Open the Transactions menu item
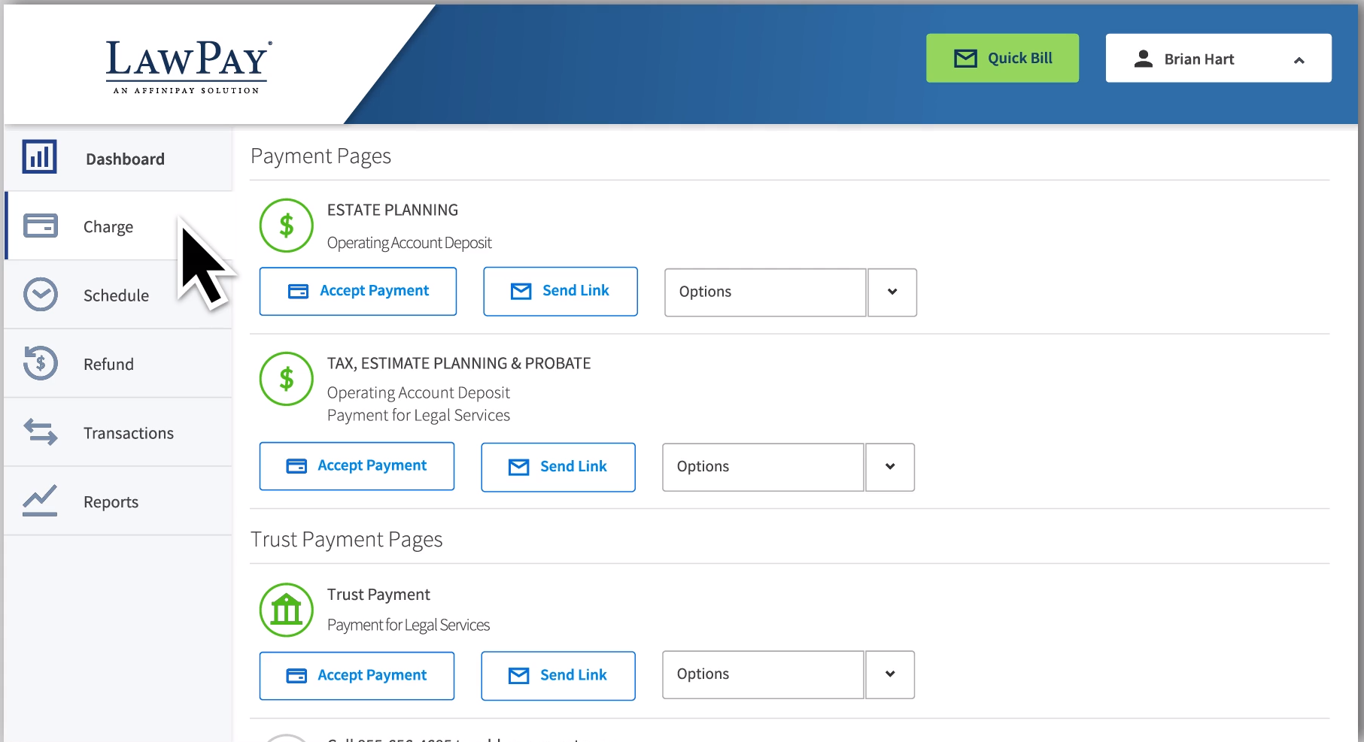1364x742 pixels. (128, 432)
